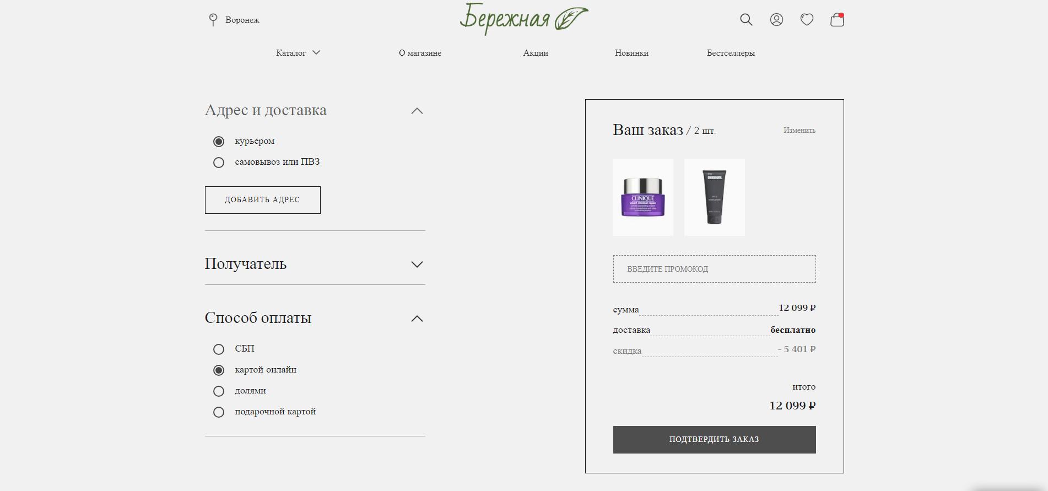Choose картой онлайн payment method

coord(219,370)
